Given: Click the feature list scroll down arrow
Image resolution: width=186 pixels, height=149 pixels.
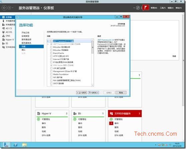Looking at the screenshot, I should (92, 85).
